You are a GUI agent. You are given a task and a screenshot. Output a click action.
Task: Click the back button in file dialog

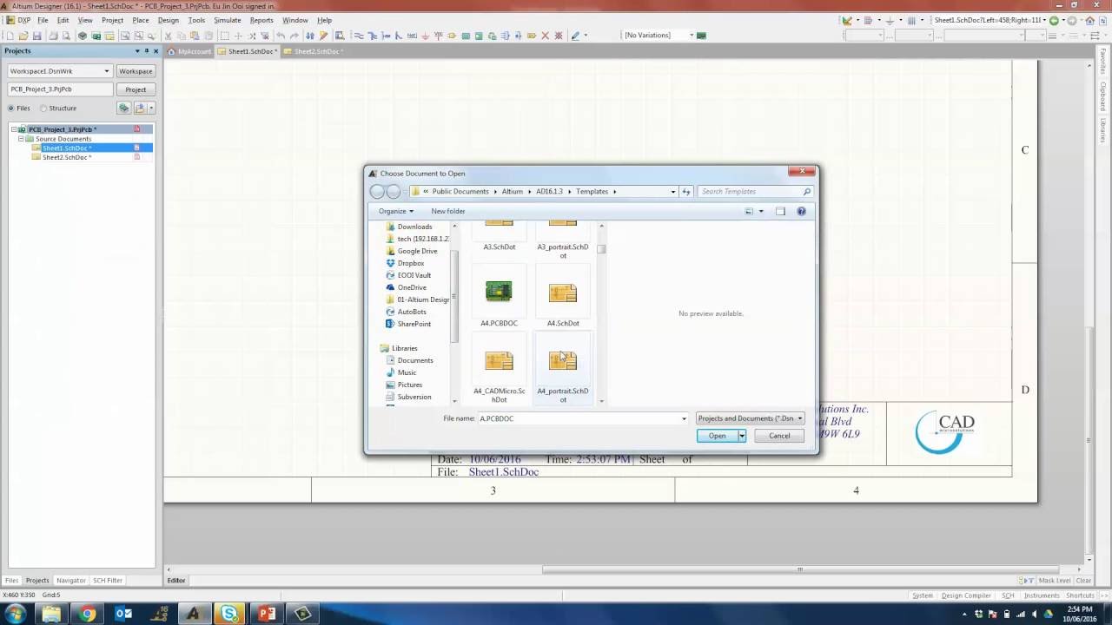(x=377, y=192)
